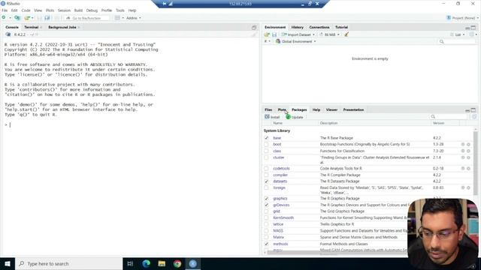The image size is (481, 270).
Task: Open the Background Jobs tab
Action: [62, 27]
